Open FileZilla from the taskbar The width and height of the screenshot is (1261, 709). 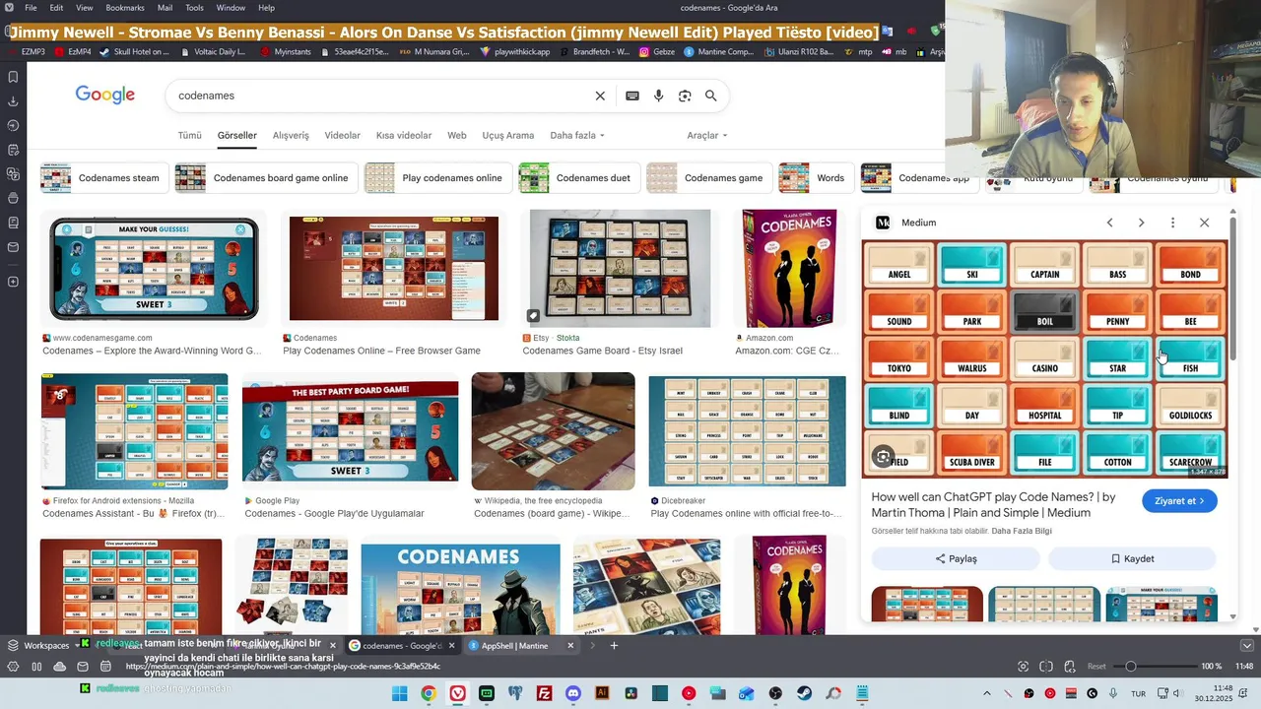click(544, 694)
